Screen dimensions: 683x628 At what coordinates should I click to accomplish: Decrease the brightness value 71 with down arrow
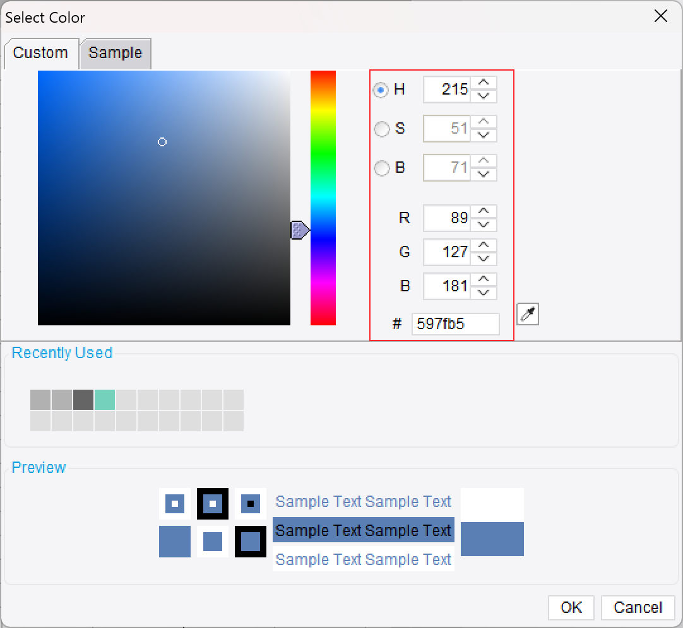tap(484, 175)
